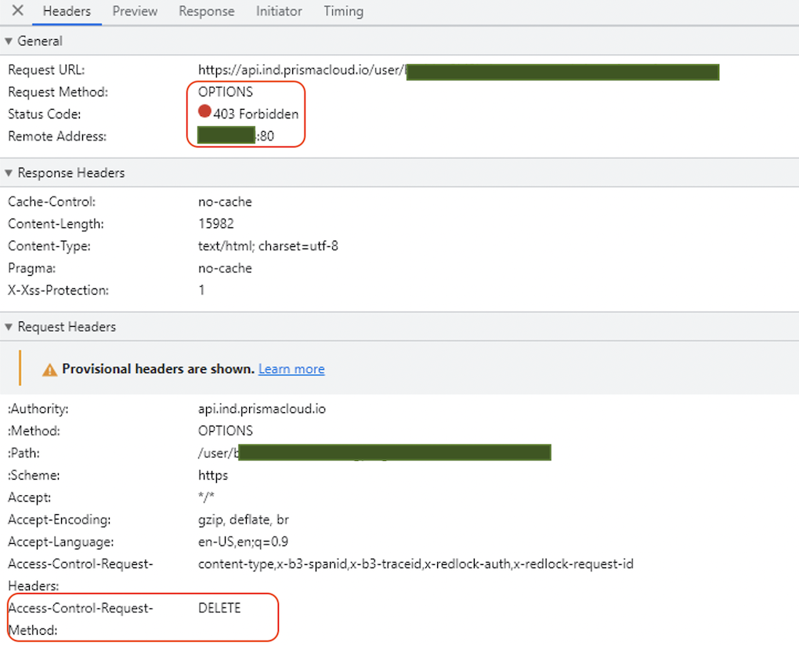
Task: Switch to the Preview tab
Action: [134, 11]
